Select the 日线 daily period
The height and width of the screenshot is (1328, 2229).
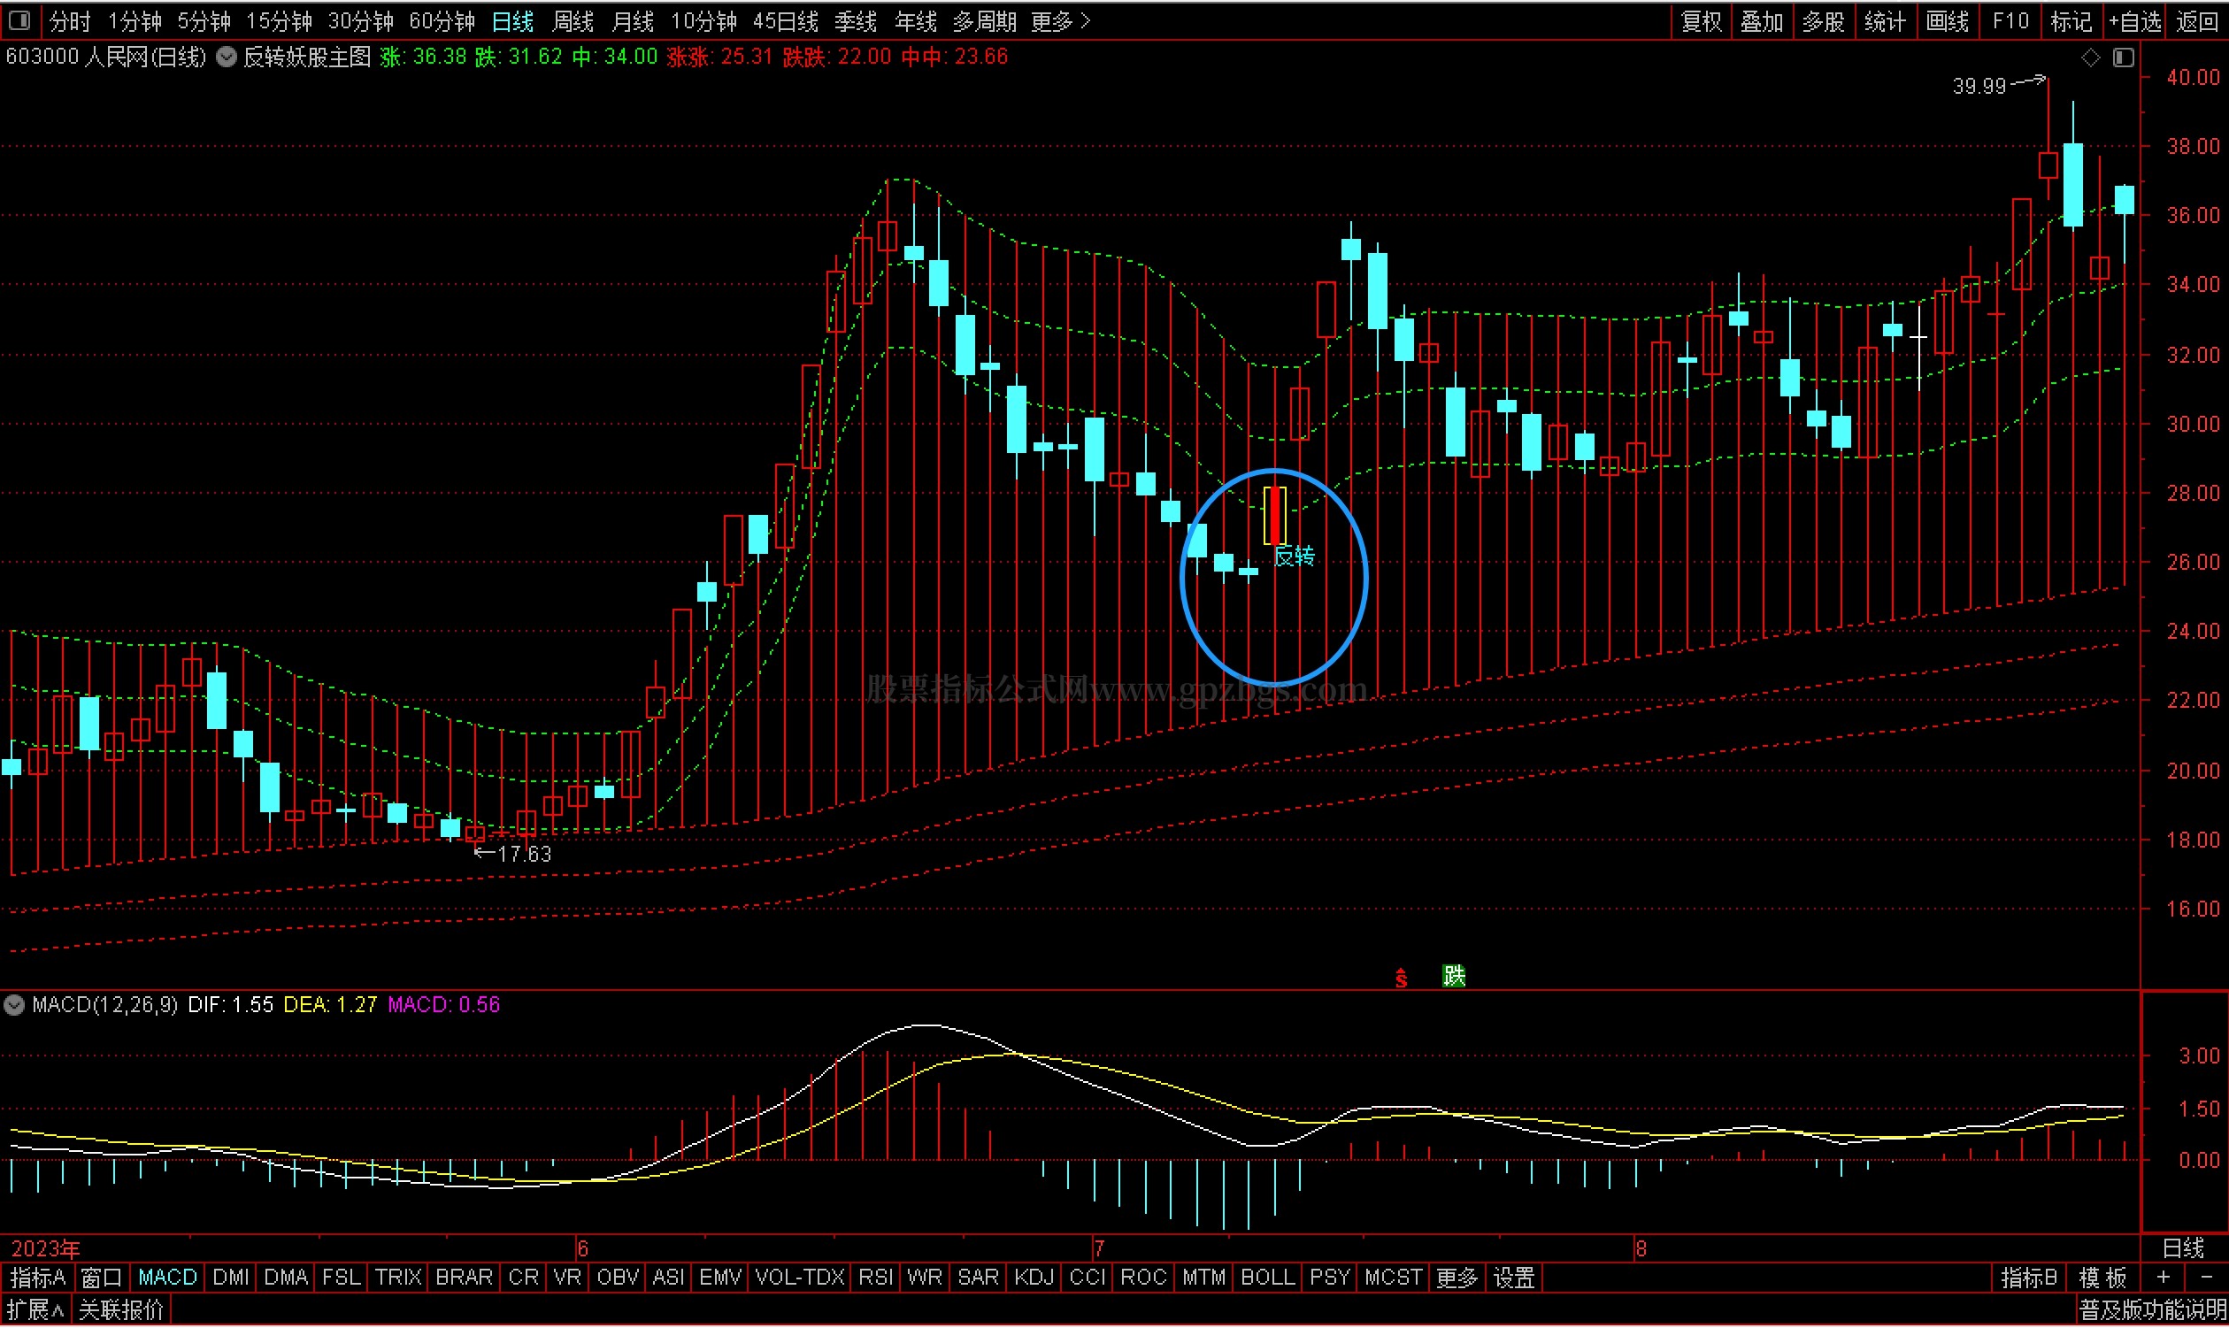point(512,20)
